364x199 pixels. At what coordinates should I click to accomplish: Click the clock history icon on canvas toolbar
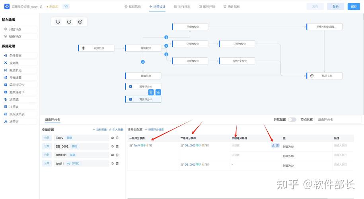pos(69,22)
